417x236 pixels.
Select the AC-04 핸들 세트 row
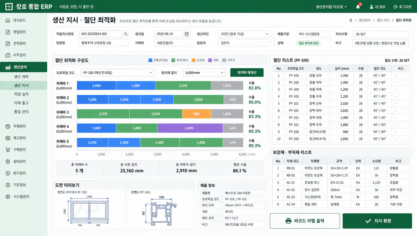341,204
